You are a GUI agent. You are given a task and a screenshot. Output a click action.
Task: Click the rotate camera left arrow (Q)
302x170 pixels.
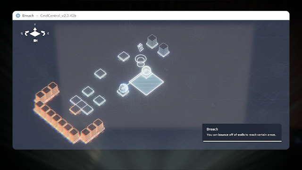(27, 34)
